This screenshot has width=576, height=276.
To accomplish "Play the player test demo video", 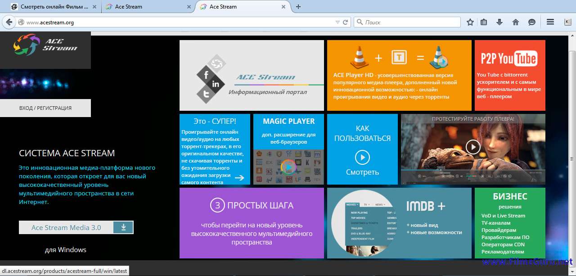I will point(472,147).
